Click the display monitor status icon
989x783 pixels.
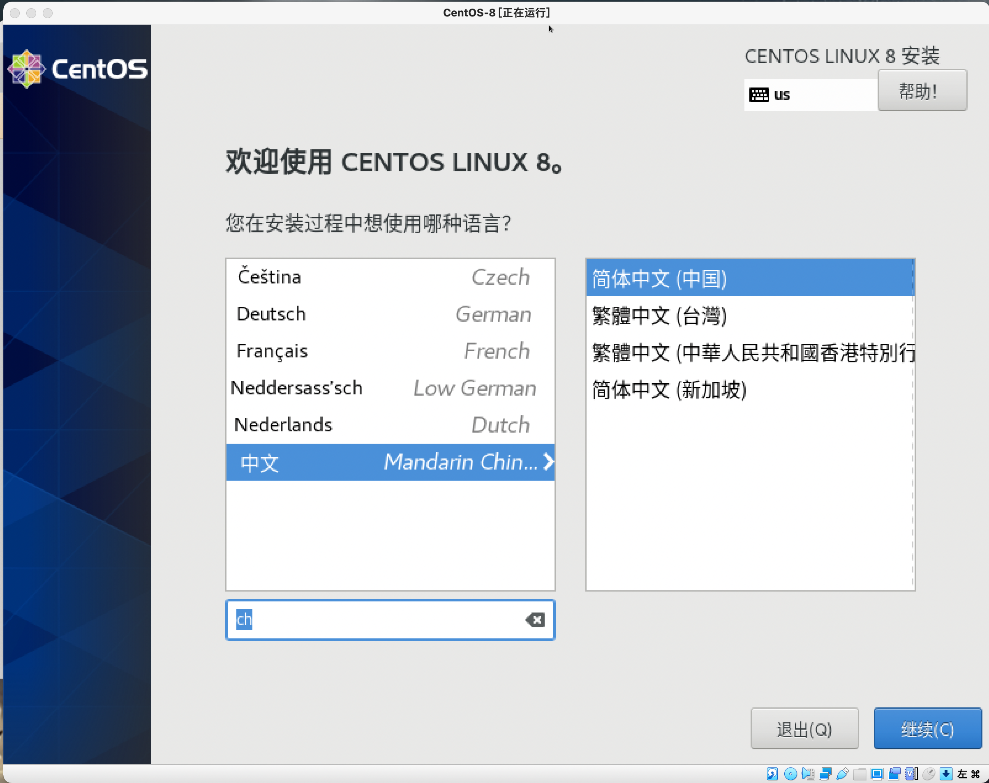click(x=877, y=774)
